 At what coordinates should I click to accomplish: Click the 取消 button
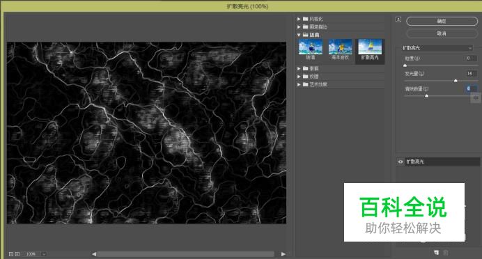(442, 33)
